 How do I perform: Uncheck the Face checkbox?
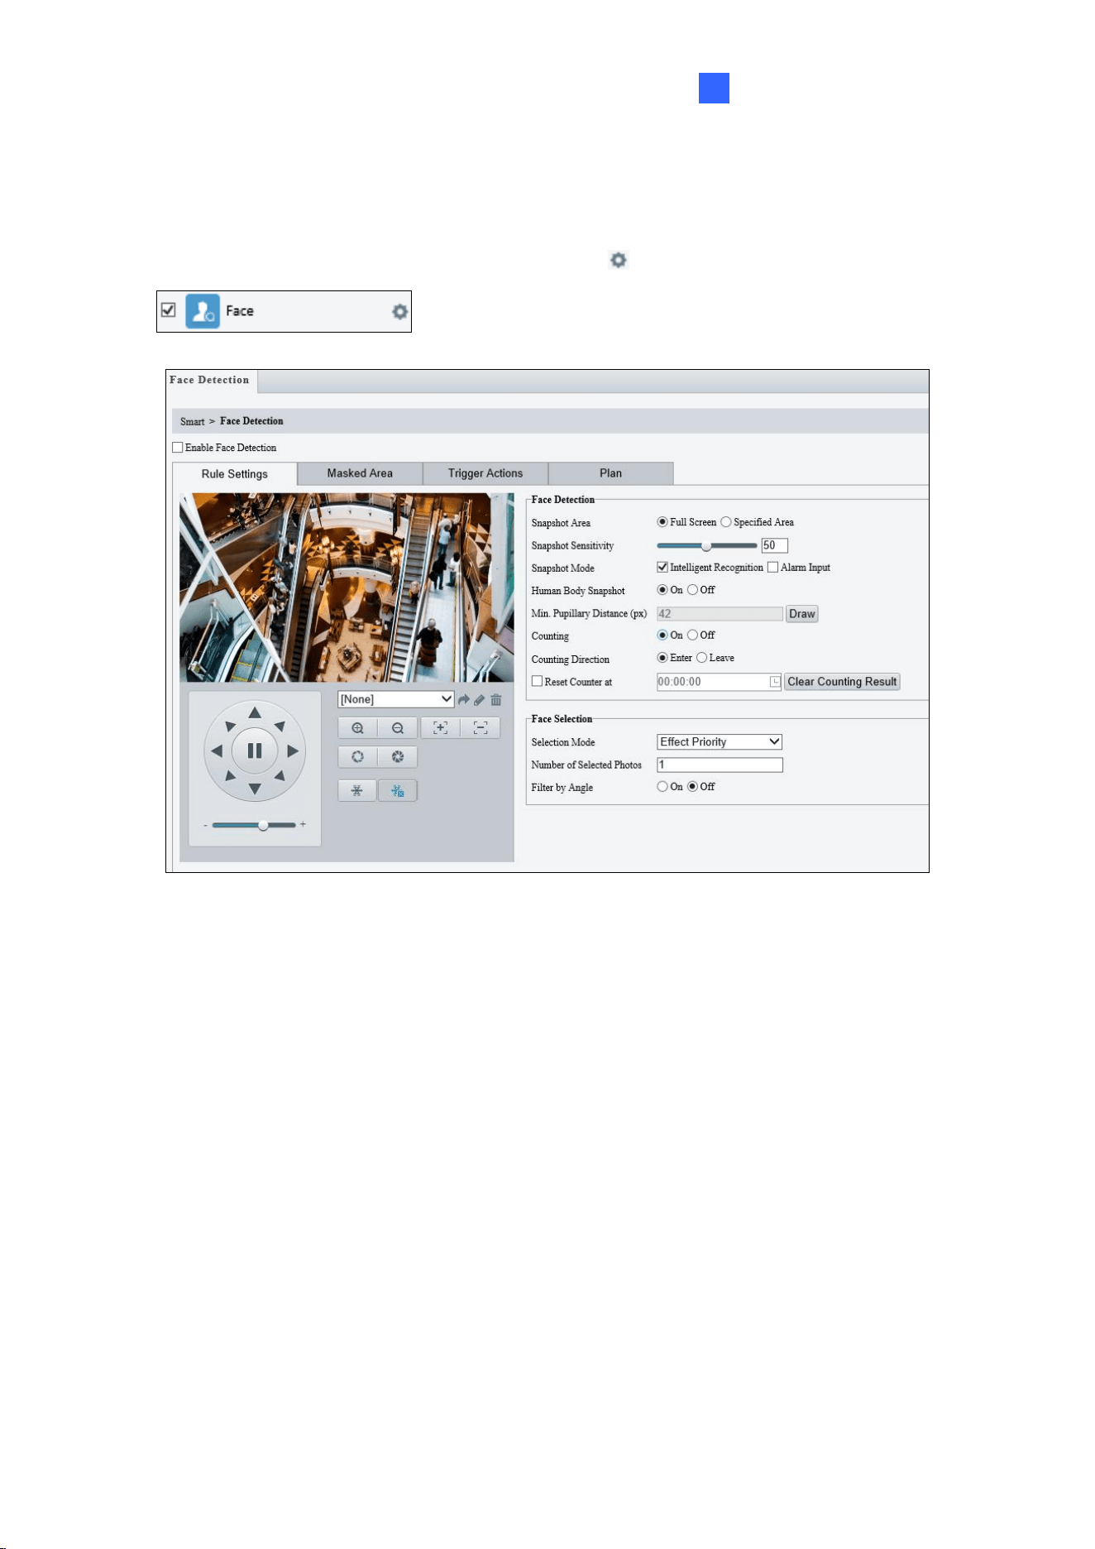169,310
